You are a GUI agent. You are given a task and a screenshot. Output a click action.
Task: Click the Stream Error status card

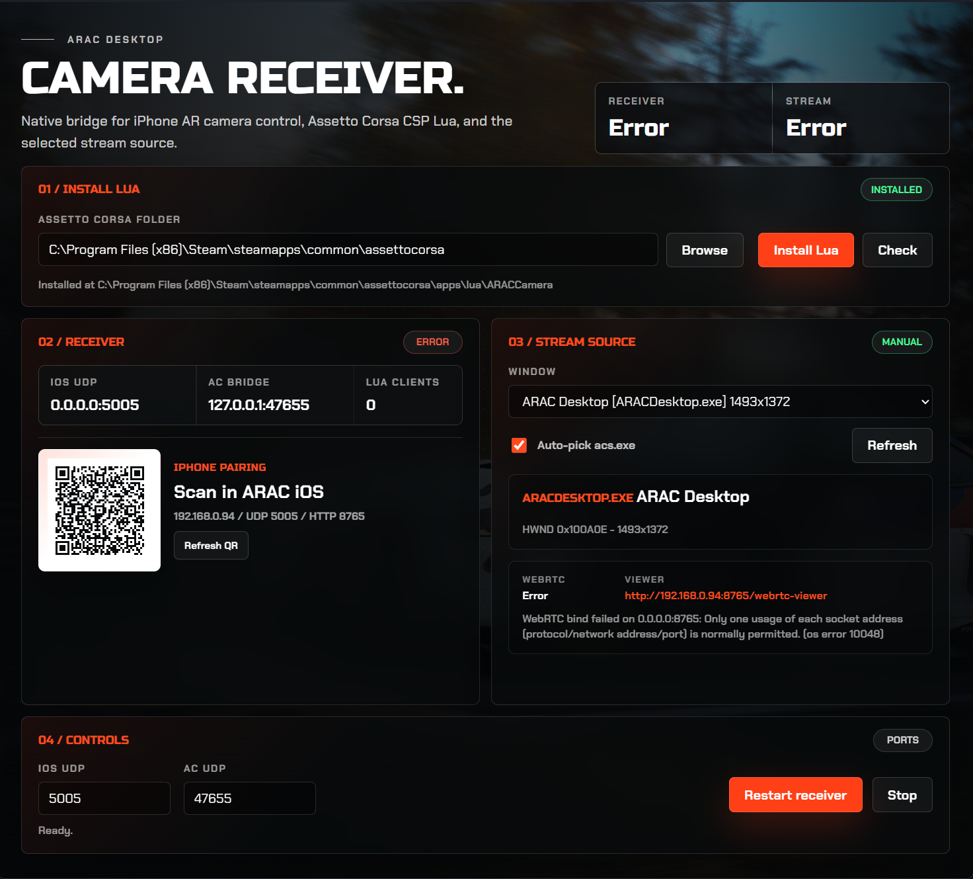[861, 118]
